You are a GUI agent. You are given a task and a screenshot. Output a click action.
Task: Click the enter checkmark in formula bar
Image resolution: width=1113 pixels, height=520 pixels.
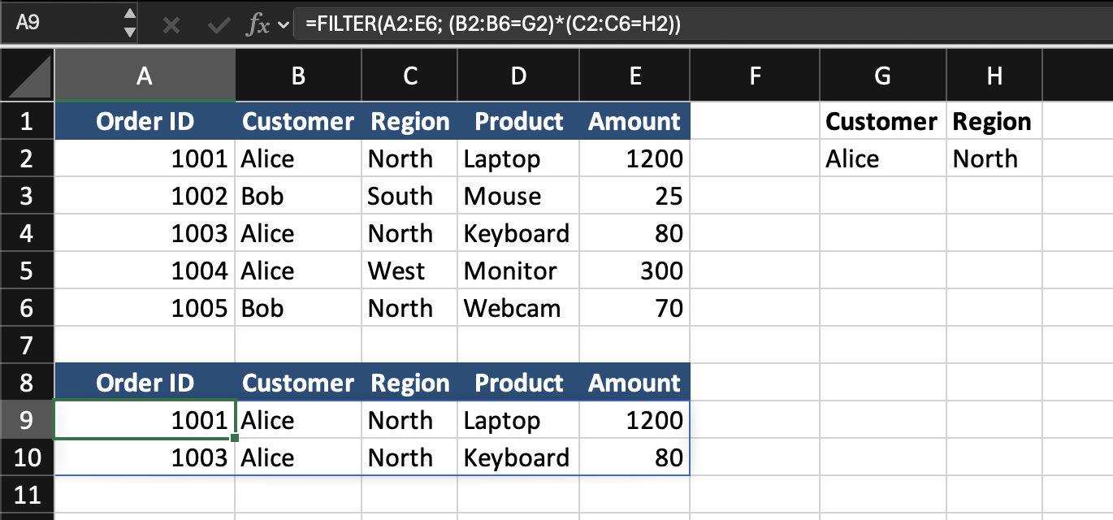click(218, 25)
